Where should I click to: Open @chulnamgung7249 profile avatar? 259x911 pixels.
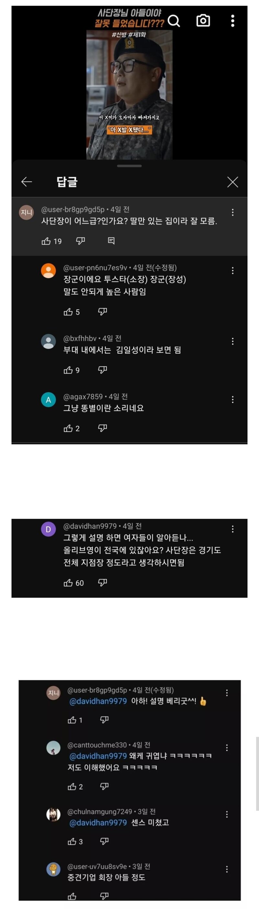point(53,815)
